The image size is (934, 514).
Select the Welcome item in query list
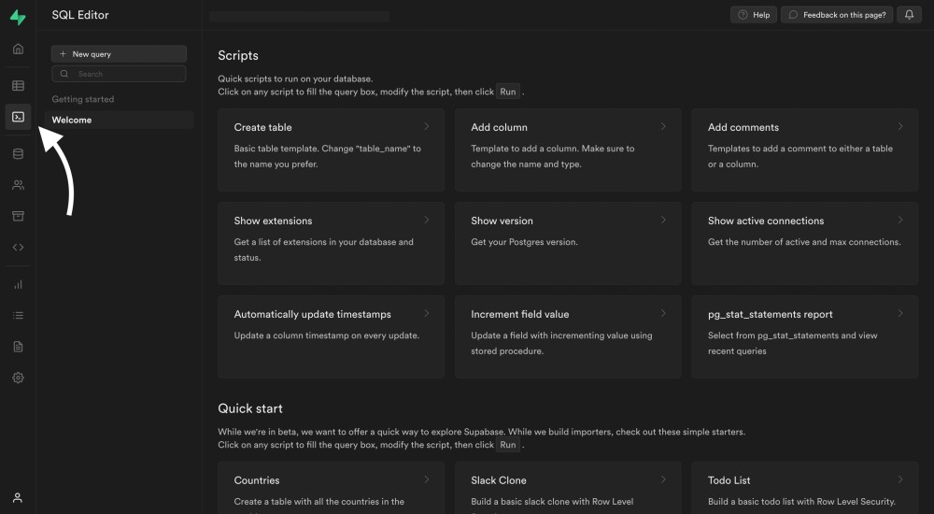coord(119,120)
